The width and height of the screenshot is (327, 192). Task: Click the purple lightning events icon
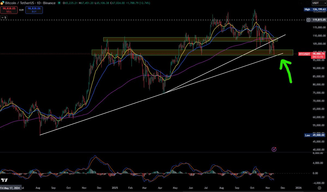(x=274, y=149)
